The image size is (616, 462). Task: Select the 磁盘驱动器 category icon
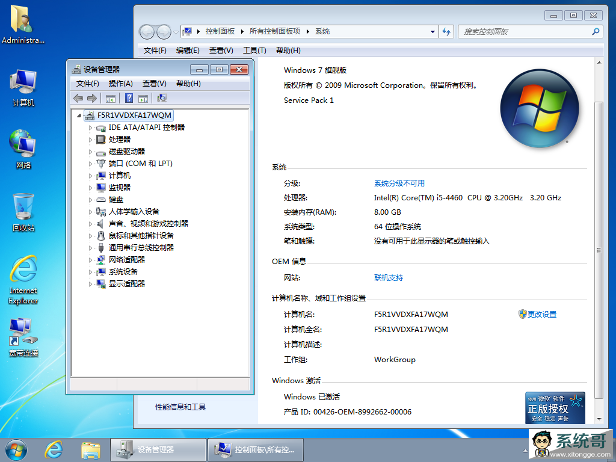pos(101,152)
